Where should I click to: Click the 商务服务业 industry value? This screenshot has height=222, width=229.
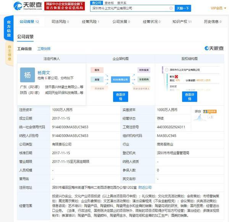pos(165,144)
